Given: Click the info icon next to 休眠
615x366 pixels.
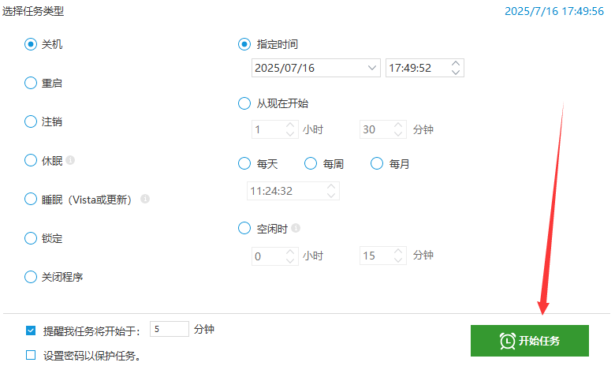Looking at the screenshot, I should [x=70, y=160].
